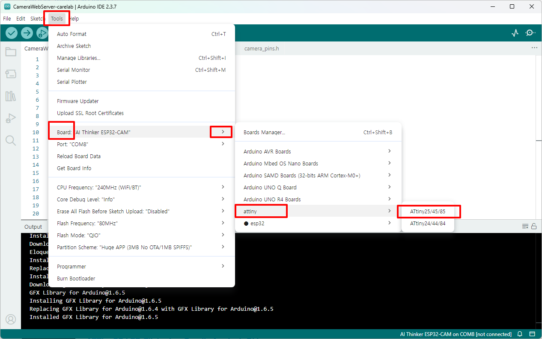The image size is (542, 339).
Task: Expand Arduino Mbed OS Nano Boards submenu
Action: 318,163
